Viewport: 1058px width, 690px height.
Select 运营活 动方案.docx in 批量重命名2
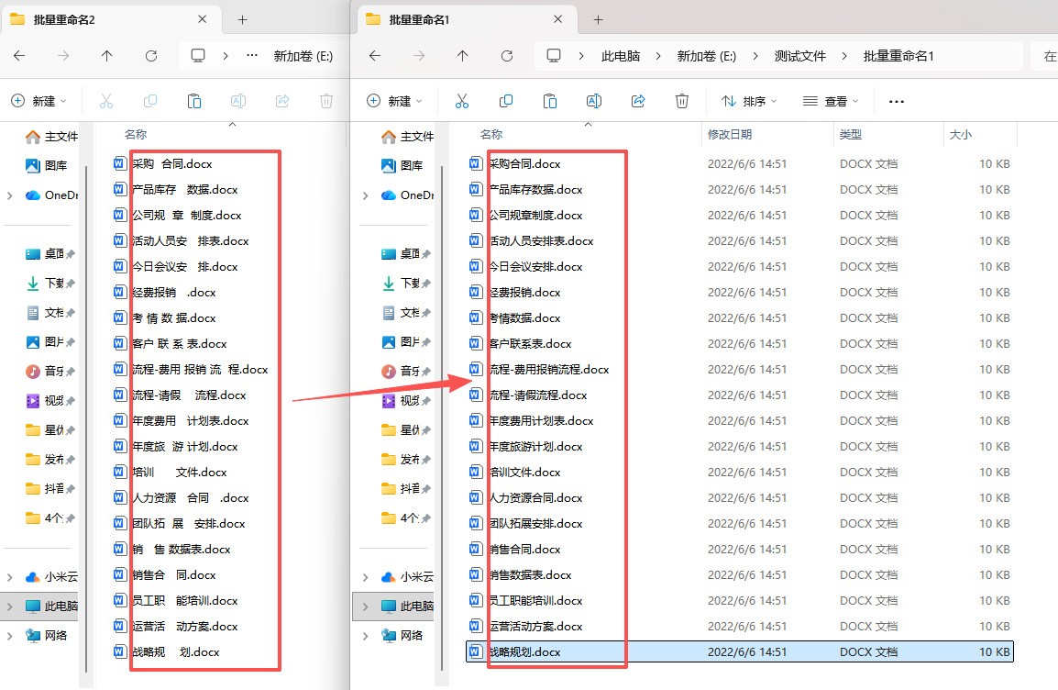[x=175, y=626]
